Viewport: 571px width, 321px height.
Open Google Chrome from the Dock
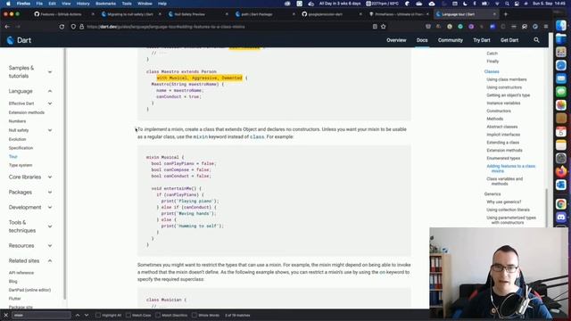tap(561, 204)
